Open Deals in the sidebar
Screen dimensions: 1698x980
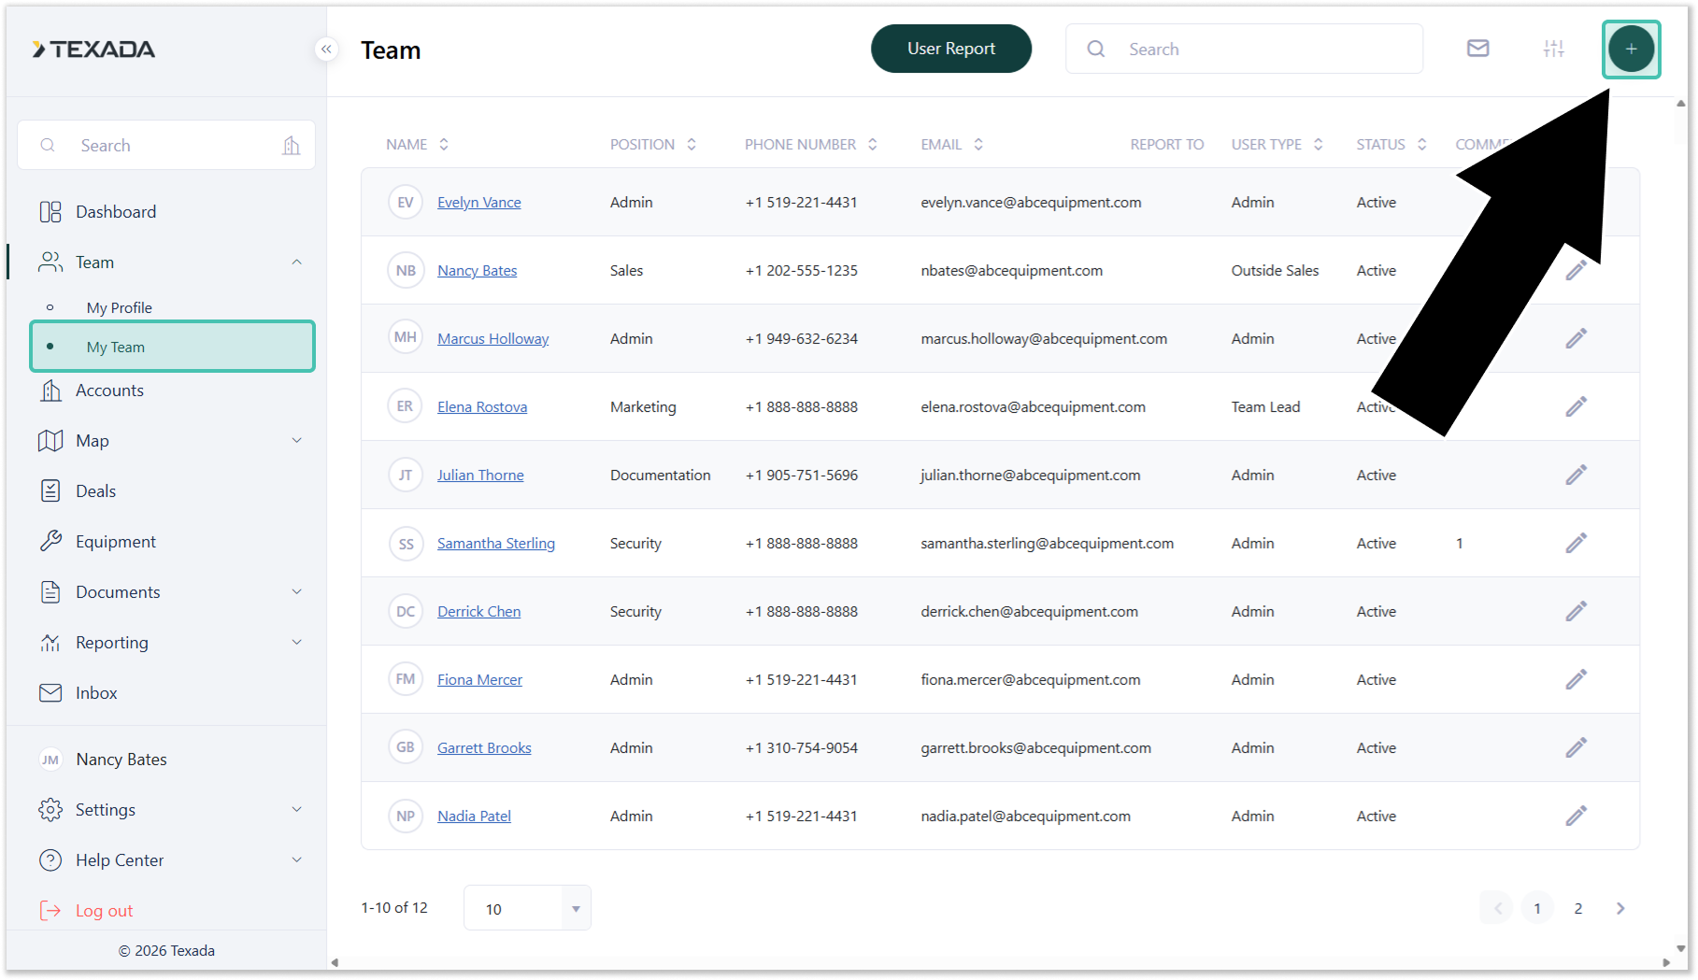pyautogui.click(x=95, y=491)
